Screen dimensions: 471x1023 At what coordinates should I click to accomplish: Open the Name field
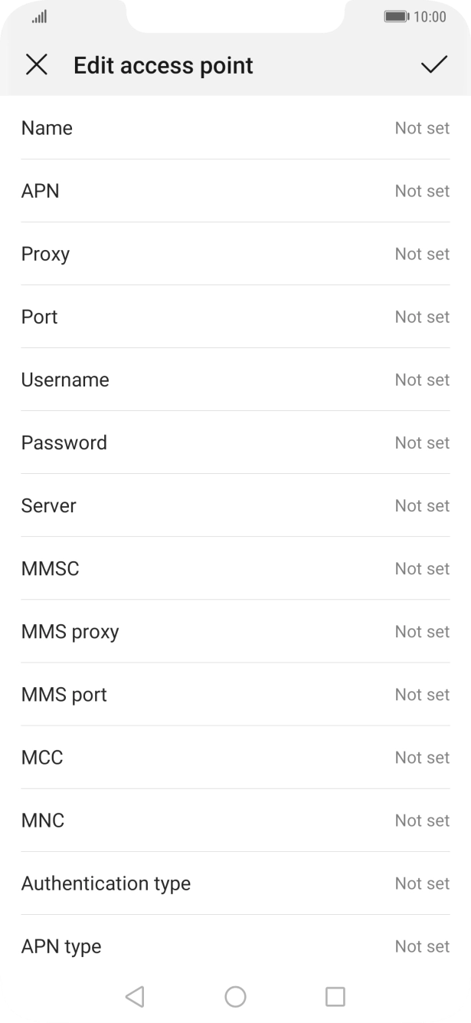pos(235,128)
